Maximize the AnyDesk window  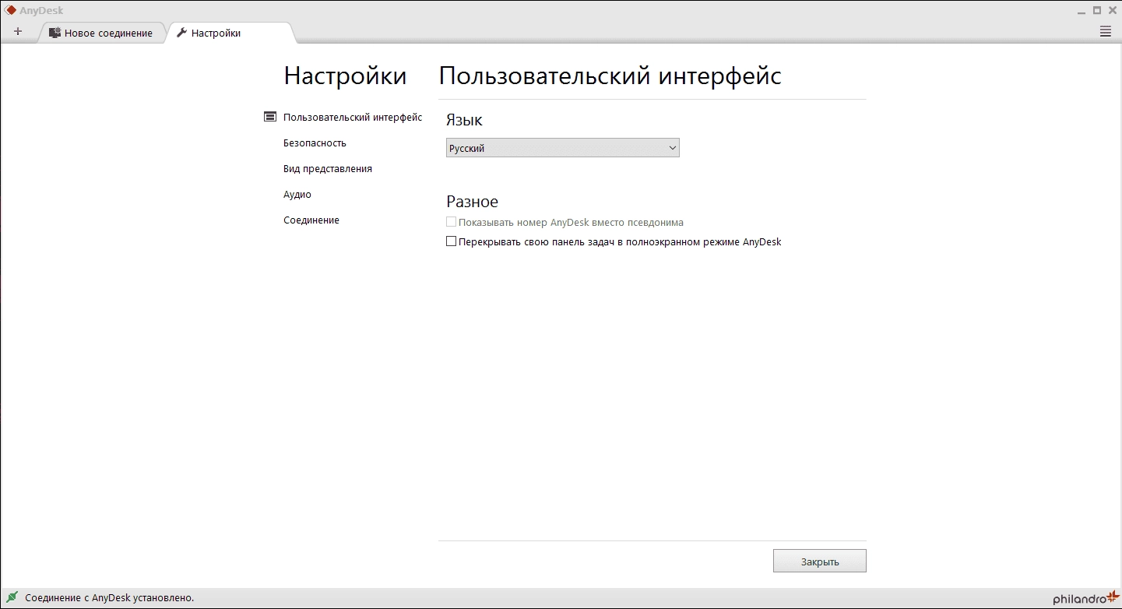(1097, 10)
